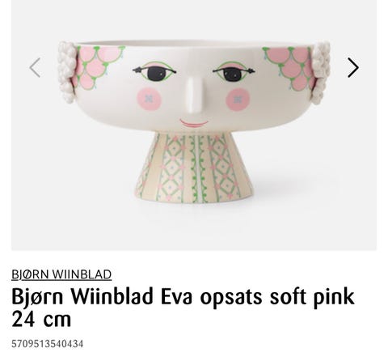Click the white curly hair on right side
The image size is (388, 361).
pos(321,72)
